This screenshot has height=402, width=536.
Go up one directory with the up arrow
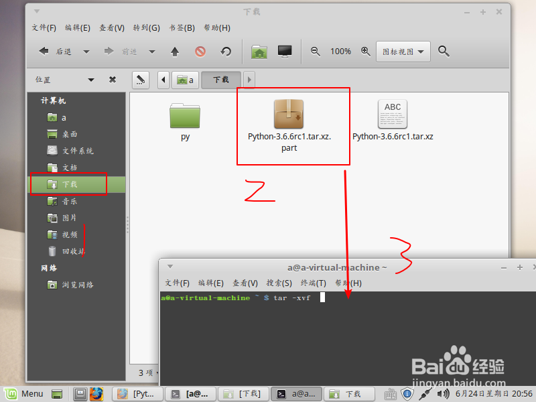[176, 51]
